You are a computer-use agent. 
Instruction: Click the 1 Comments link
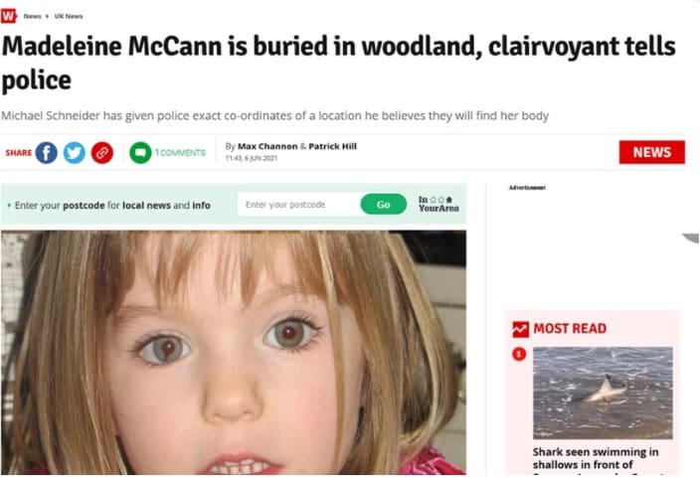tap(180, 153)
